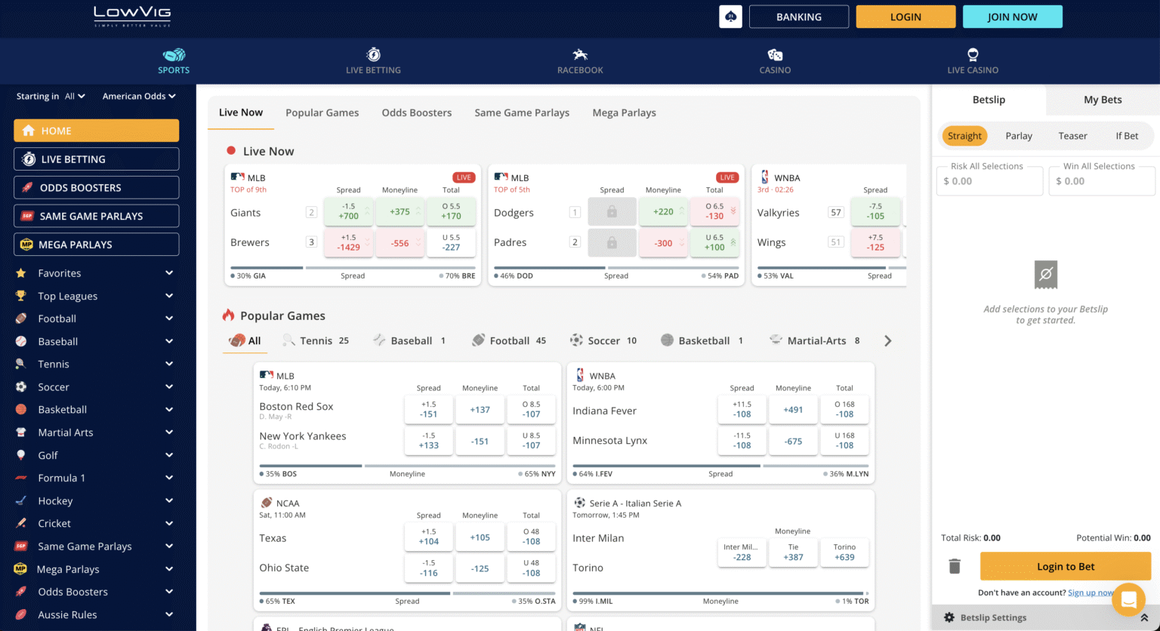Open the Same Game Parlays tab
This screenshot has width=1160, height=631.
522,112
